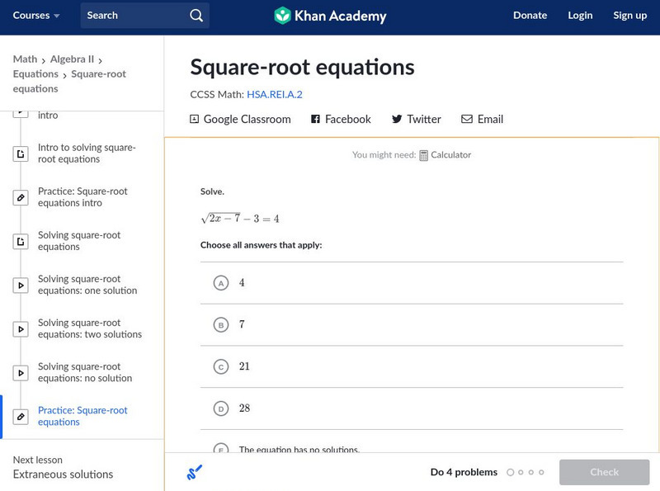Click the article icon beside 'Intro to solving square-root equations'
The width and height of the screenshot is (660, 491).
(19, 153)
